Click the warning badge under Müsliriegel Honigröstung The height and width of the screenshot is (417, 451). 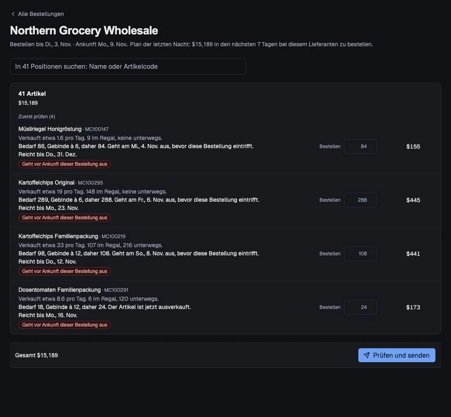pos(64,164)
